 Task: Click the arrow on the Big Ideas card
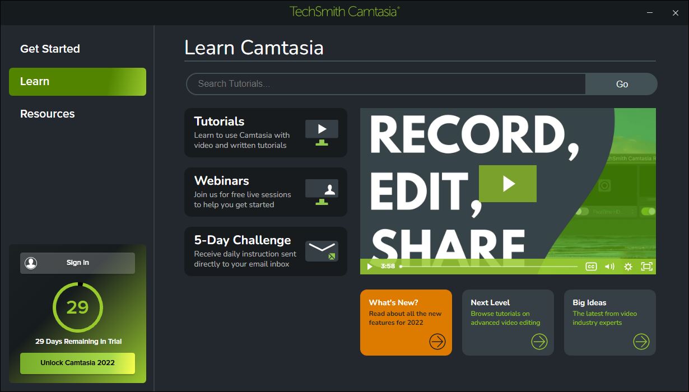click(641, 341)
